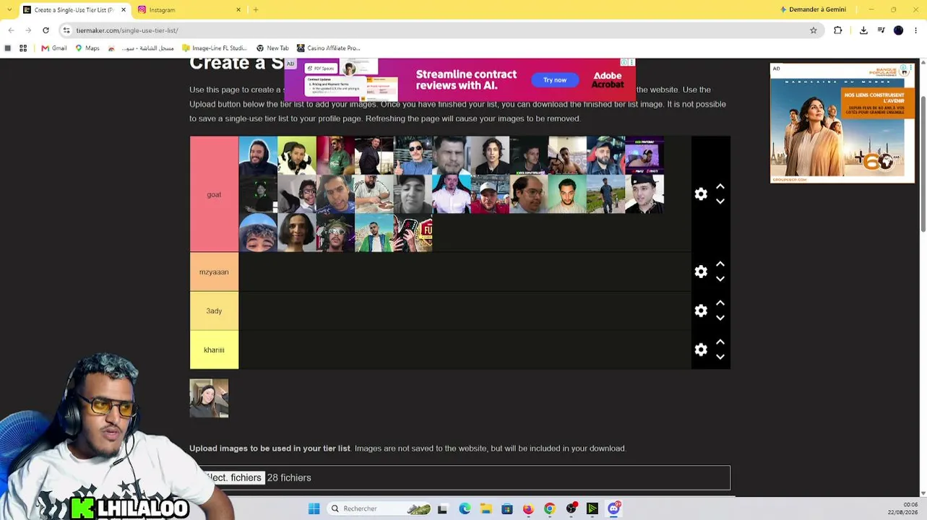Move the 3ady tier down

(x=720, y=318)
